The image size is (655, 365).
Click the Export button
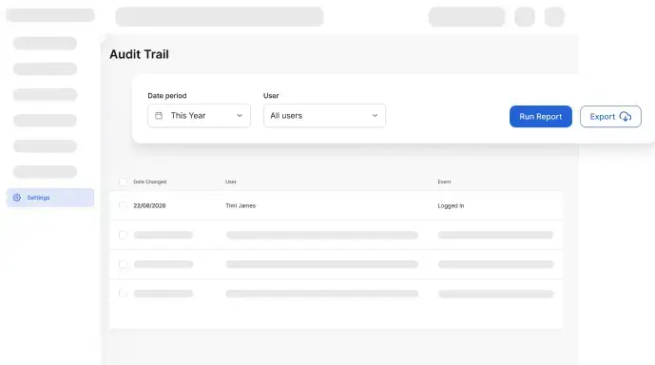click(610, 117)
